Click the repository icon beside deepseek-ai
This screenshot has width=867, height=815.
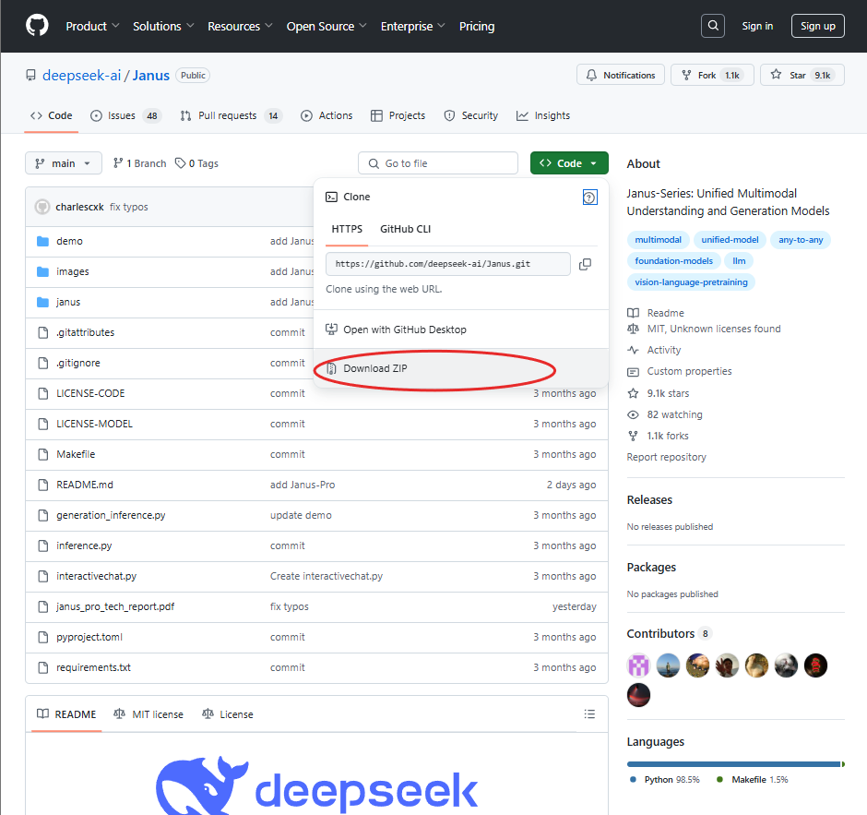[x=31, y=76]
